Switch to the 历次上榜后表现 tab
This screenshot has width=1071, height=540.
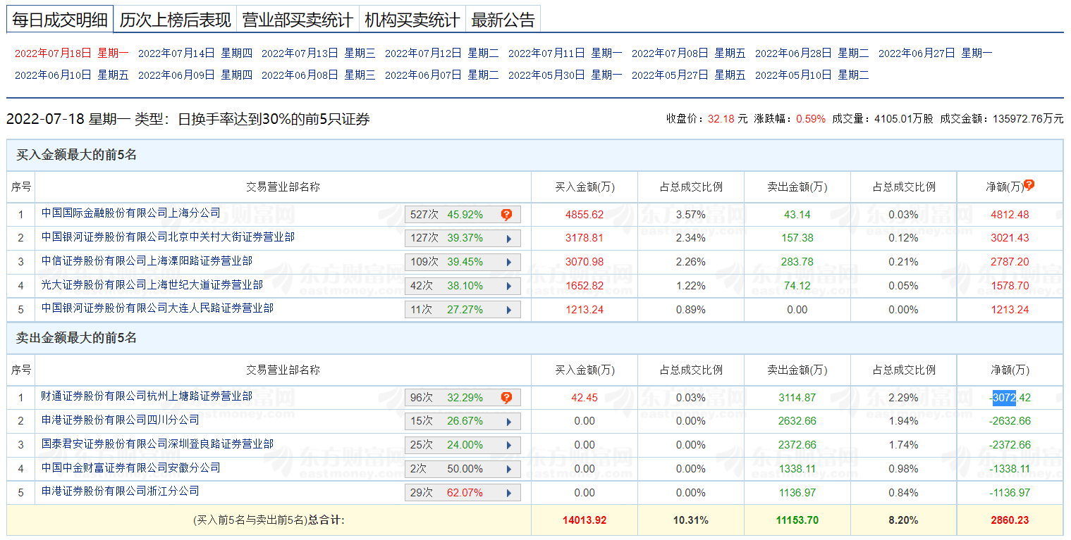(x=175, y=20)
